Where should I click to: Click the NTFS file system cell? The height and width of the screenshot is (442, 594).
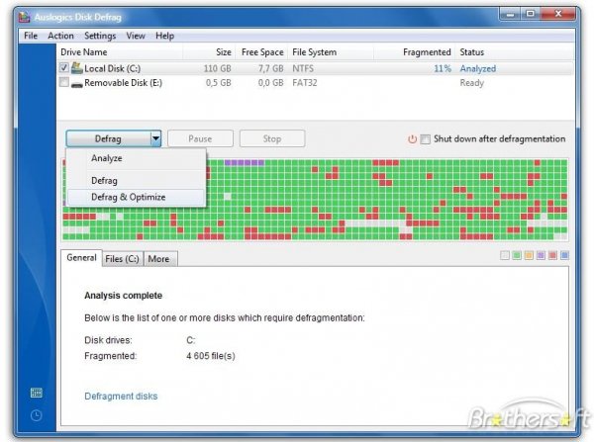point(303,68)
